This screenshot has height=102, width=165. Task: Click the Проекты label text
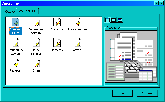click(57, 50)
